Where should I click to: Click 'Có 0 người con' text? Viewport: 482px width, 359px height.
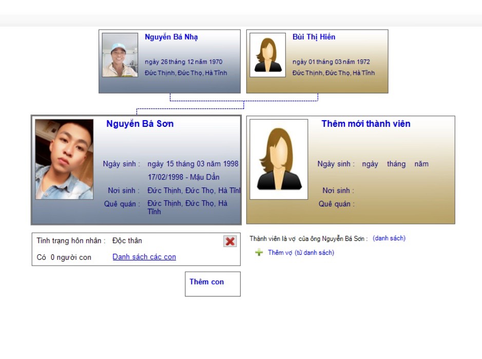(64, 257)
